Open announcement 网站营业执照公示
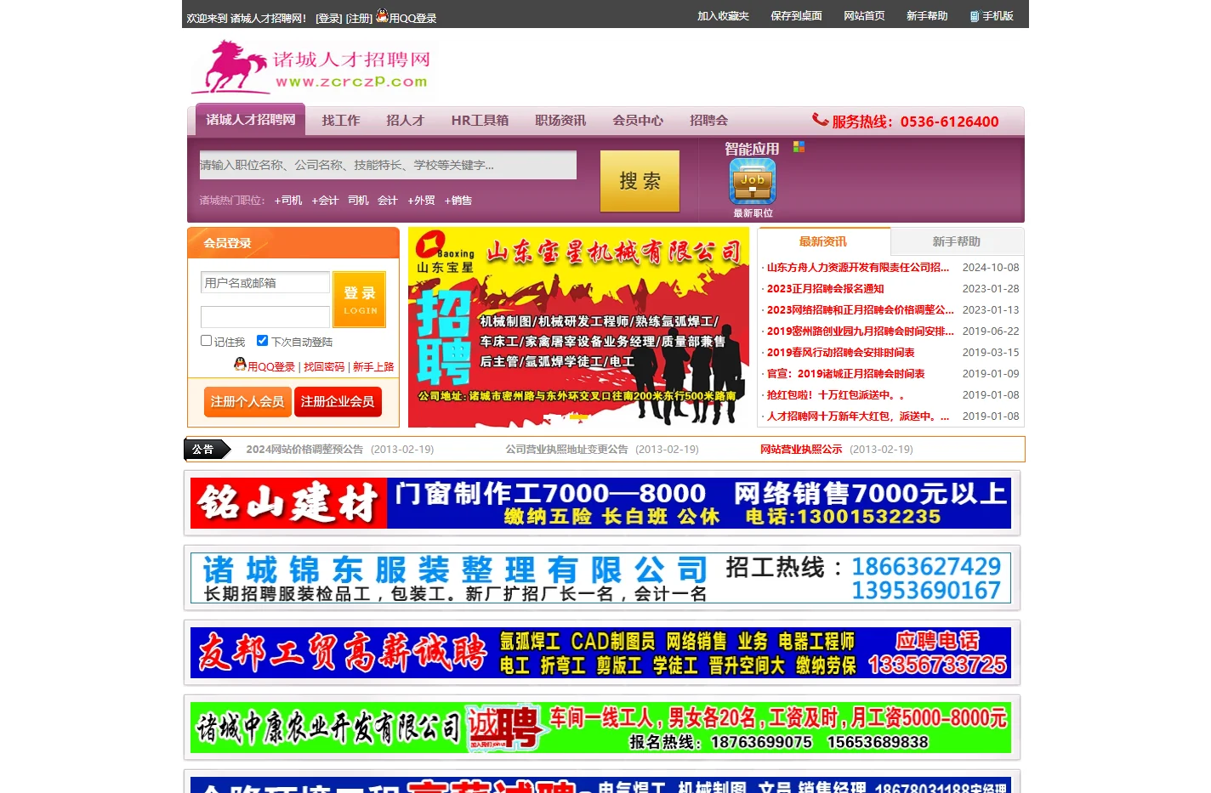1211x793 pixels. coord(801,449)
